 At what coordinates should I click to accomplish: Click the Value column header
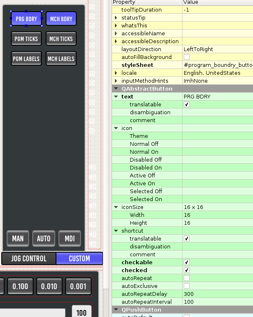218,2
